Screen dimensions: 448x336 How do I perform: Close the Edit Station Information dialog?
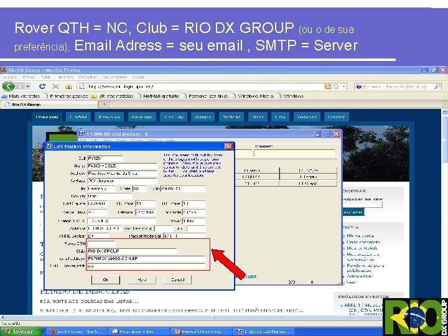tap(228, 146)
